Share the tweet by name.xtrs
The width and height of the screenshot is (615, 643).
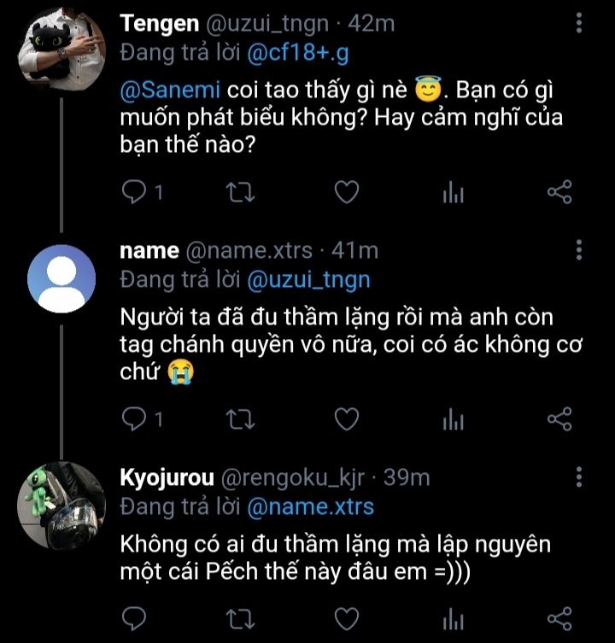pos(559,418)
